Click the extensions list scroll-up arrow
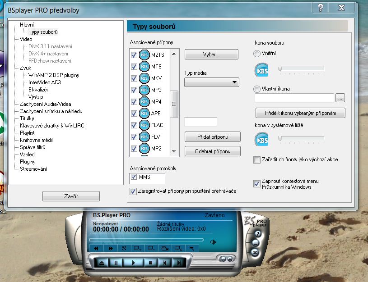Image resolution: width=368 pixels, height=282 pixels. point(174,54)
